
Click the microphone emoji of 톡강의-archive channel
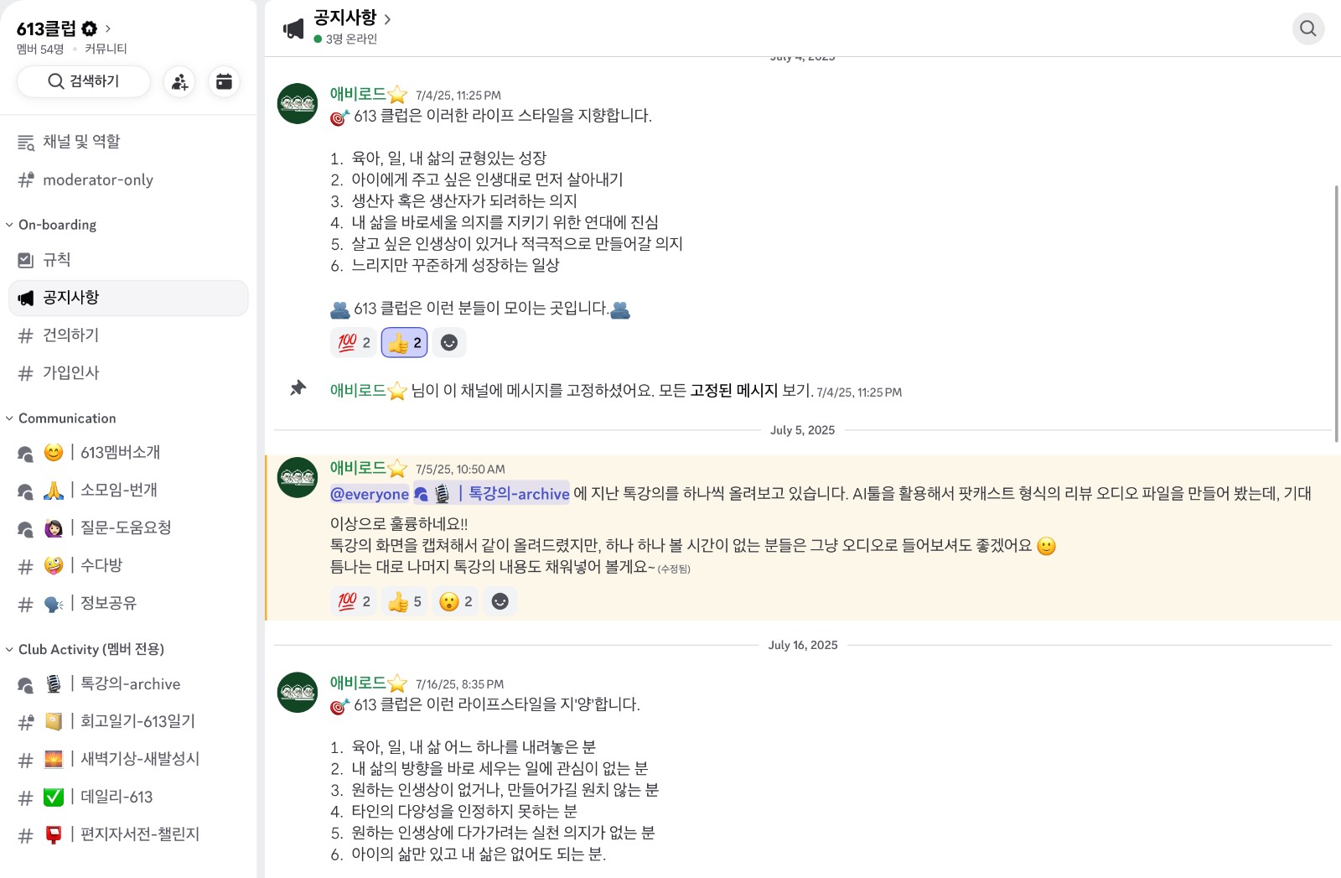tap(51, 683)
